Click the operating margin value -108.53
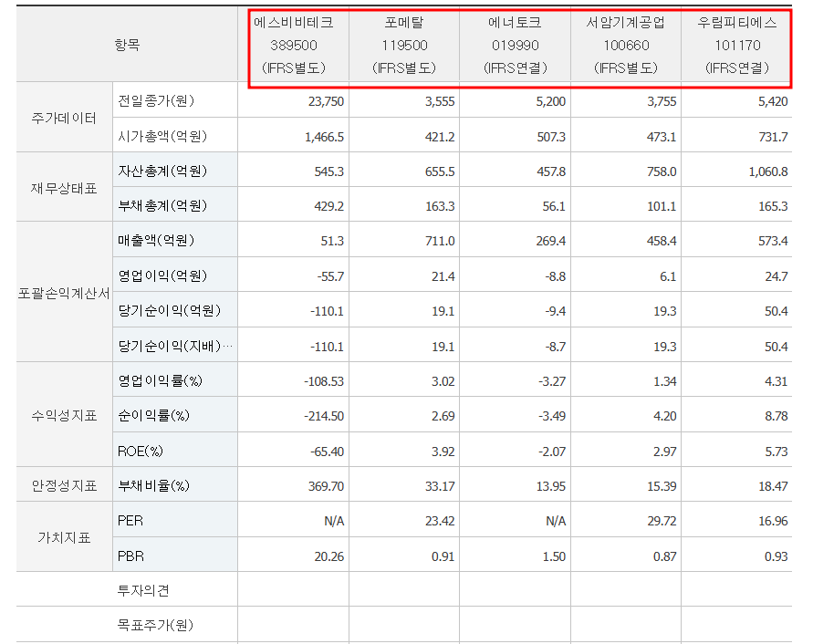The image size is (813, 644). click(324, 381)
